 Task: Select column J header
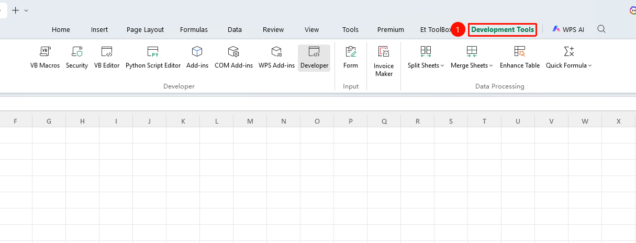[149, 121]
